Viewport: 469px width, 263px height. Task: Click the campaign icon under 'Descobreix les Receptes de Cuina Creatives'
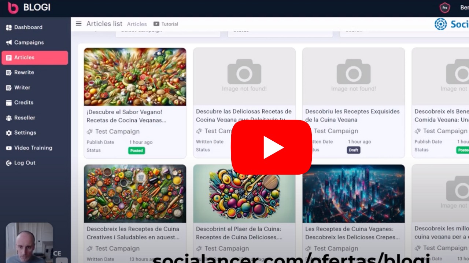click(x=90, y=248)
